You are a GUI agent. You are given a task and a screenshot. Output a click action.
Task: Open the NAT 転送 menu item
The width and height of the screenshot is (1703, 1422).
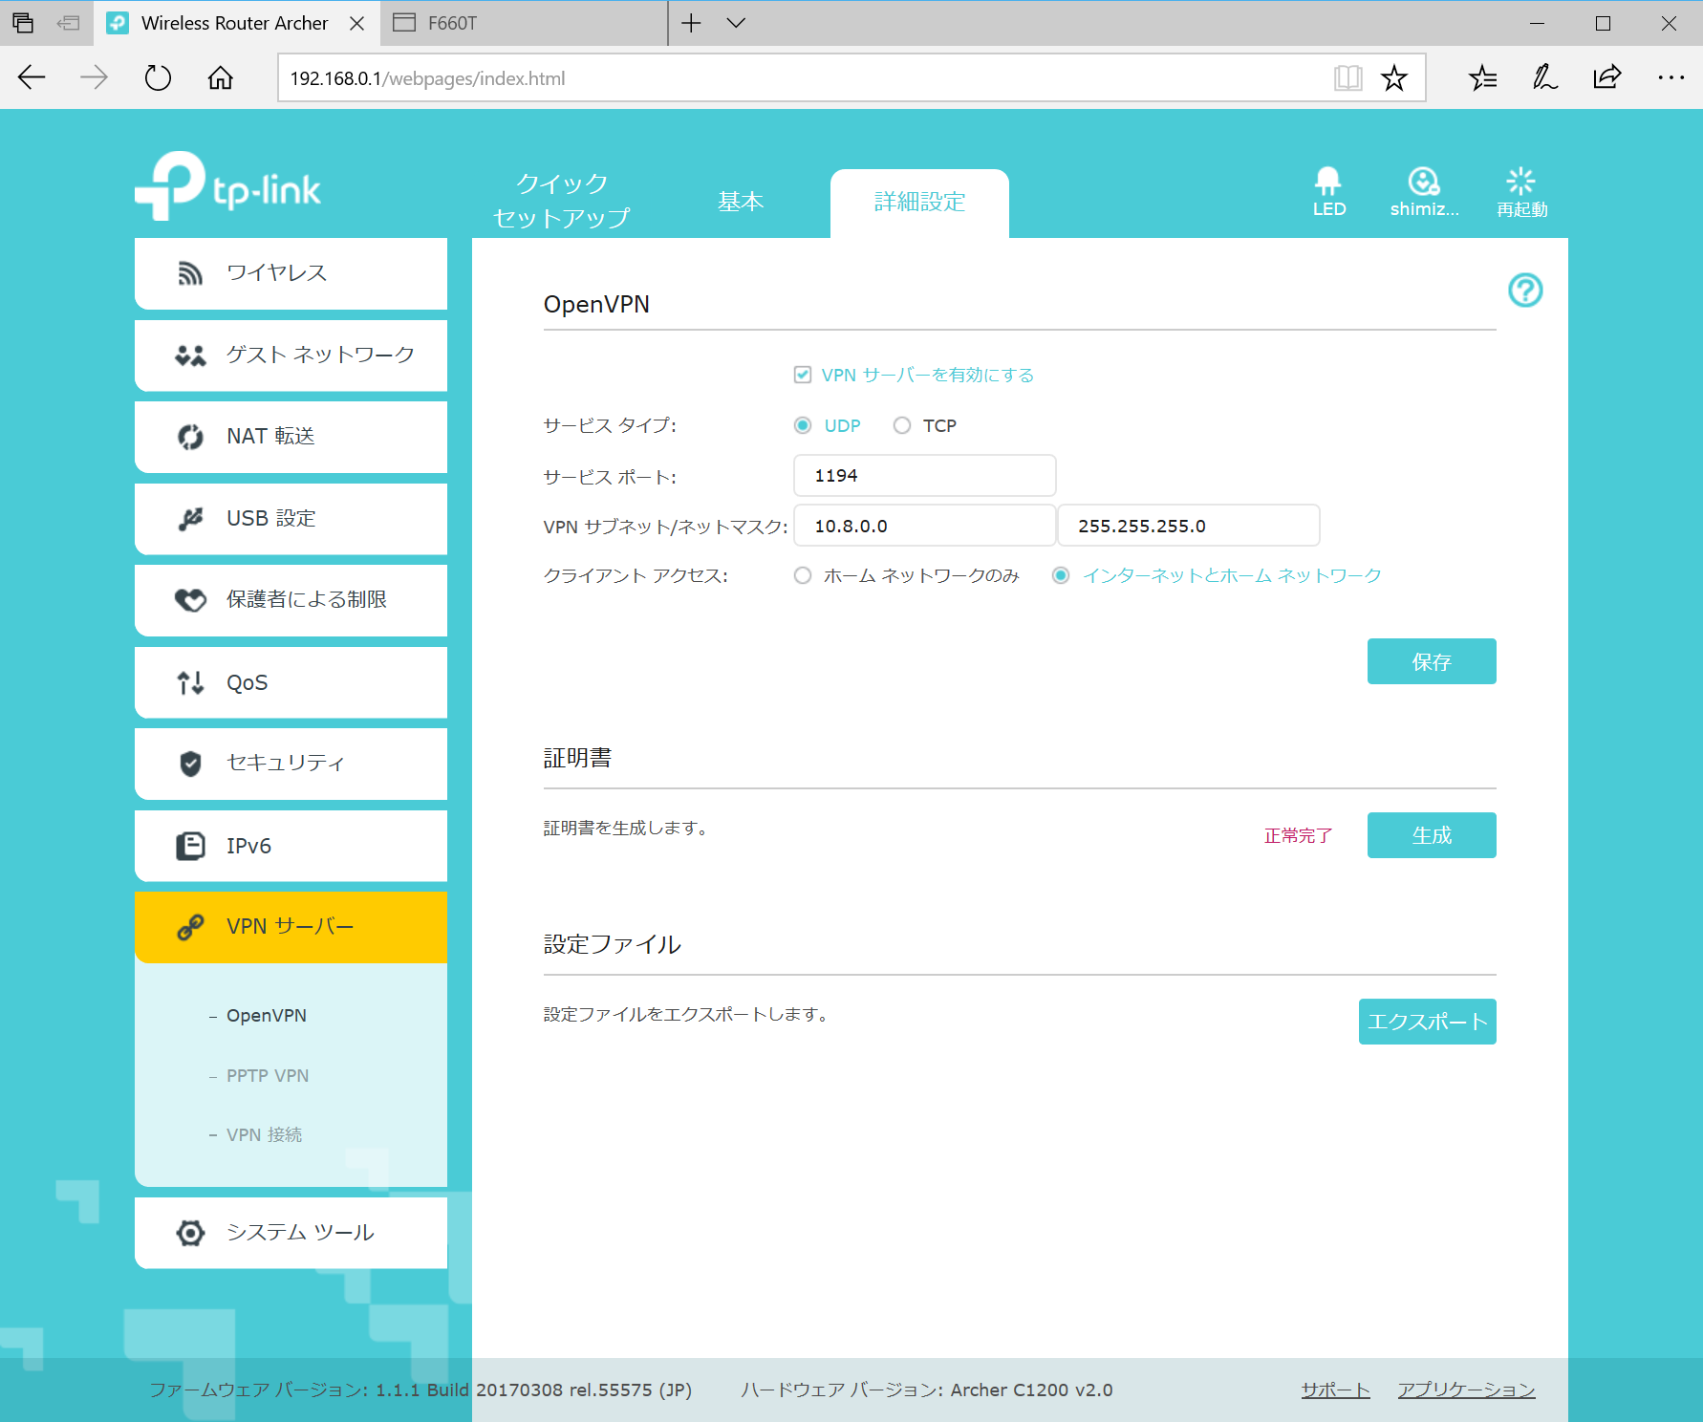tap(291, 437)
